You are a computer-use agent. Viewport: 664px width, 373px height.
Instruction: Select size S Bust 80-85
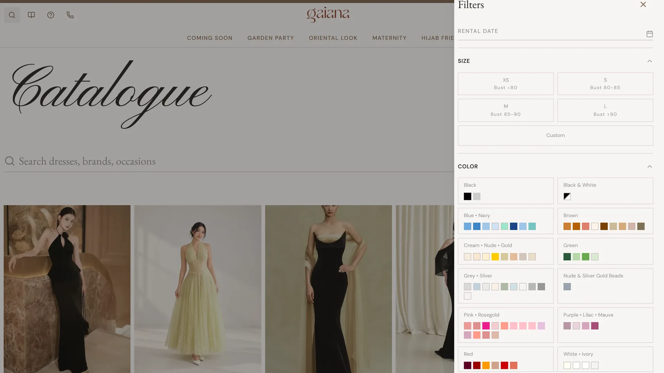click(x=605, y=84)
